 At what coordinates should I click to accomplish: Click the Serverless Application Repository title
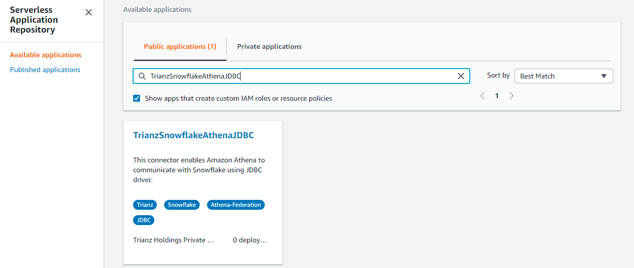click(x=34, y=20)
